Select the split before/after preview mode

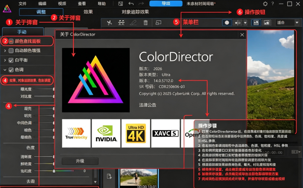tap(238, 23)
